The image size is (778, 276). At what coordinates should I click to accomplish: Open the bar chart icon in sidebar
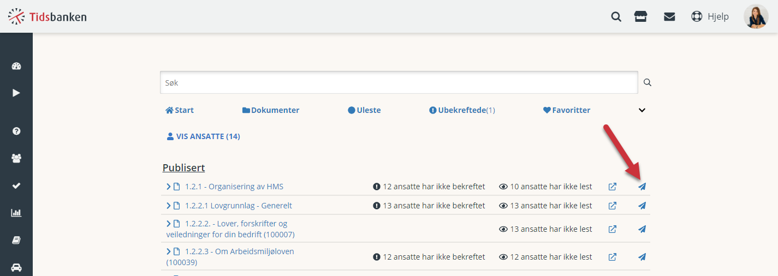[x=16, y=213]
